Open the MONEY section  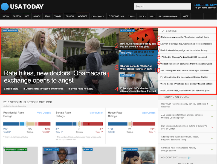[x=37, y=16]
